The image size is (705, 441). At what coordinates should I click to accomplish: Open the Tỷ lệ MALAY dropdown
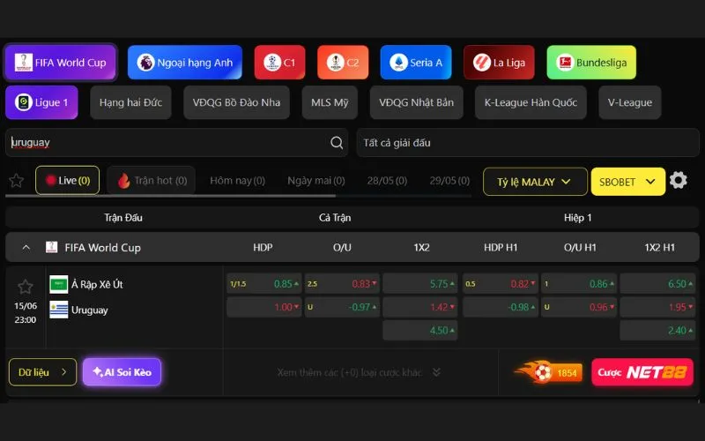click(535, 182)
